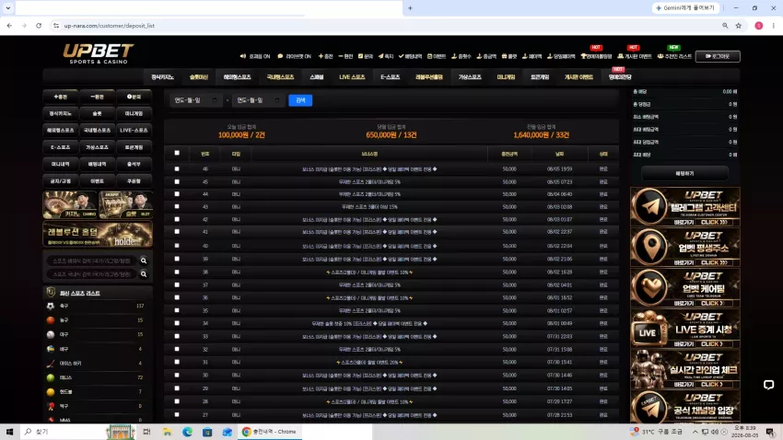The width and height of the screenshot is (783, 440).
Task: Click sidebar -환전 withdraw button
Action: [98, 97]
